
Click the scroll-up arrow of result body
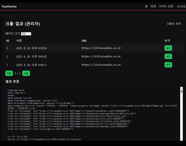pos(181,88)
